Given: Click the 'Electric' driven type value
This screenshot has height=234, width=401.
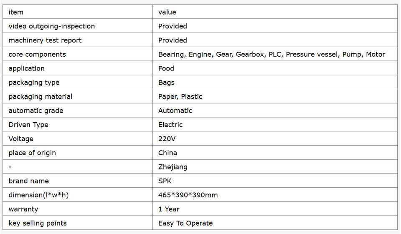Looking at the screenshot, I should pos(170,125).
